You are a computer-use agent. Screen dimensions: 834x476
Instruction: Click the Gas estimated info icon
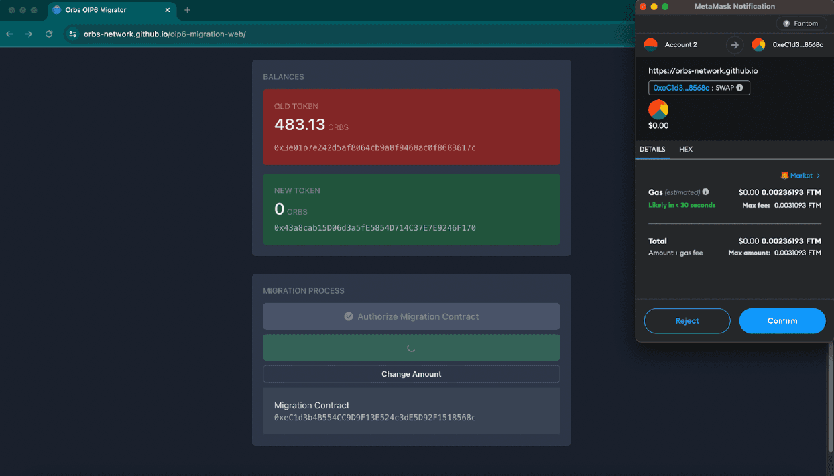(705, 192)
